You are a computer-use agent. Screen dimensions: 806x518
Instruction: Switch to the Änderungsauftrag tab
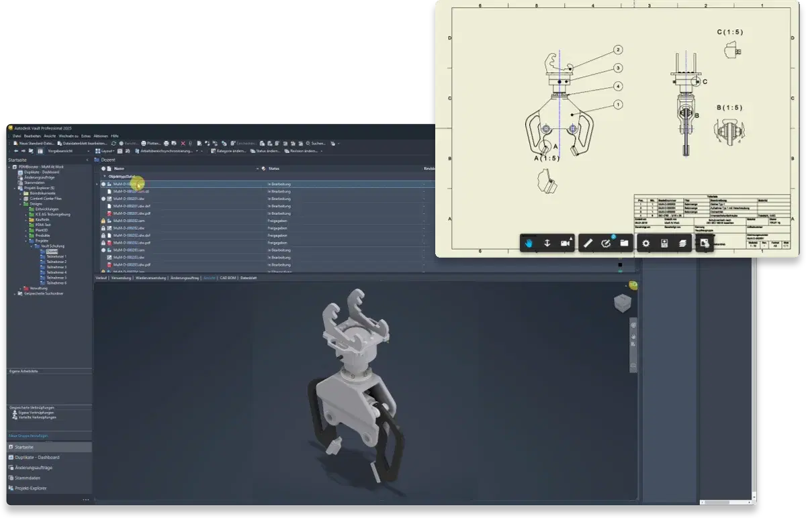point(185,277)
